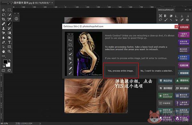Toggle Quick Mask mode
Viewport: 192px width, 125px height.
tap(3, 70)
